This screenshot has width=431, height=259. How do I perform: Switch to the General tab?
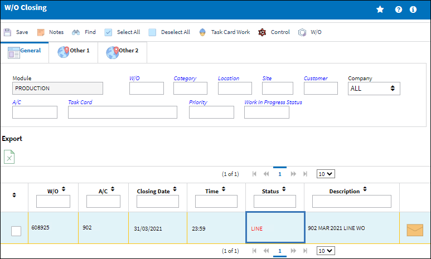pyautogui.click(x=25, y=52)
